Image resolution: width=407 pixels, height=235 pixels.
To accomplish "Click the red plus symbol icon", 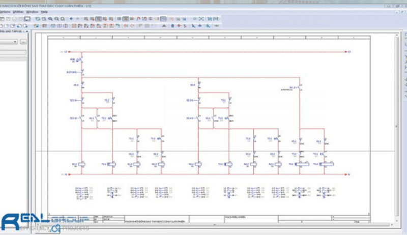I will [x=179, y=25].
